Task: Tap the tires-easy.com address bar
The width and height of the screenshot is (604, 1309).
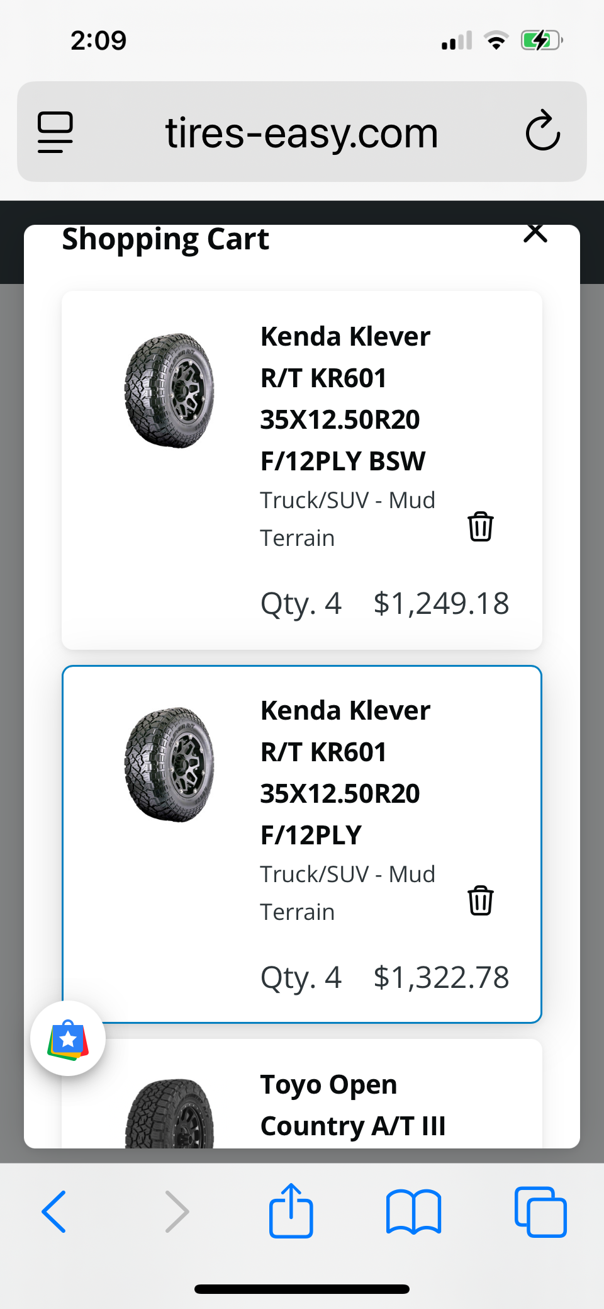Action: [x=301, y=133]
